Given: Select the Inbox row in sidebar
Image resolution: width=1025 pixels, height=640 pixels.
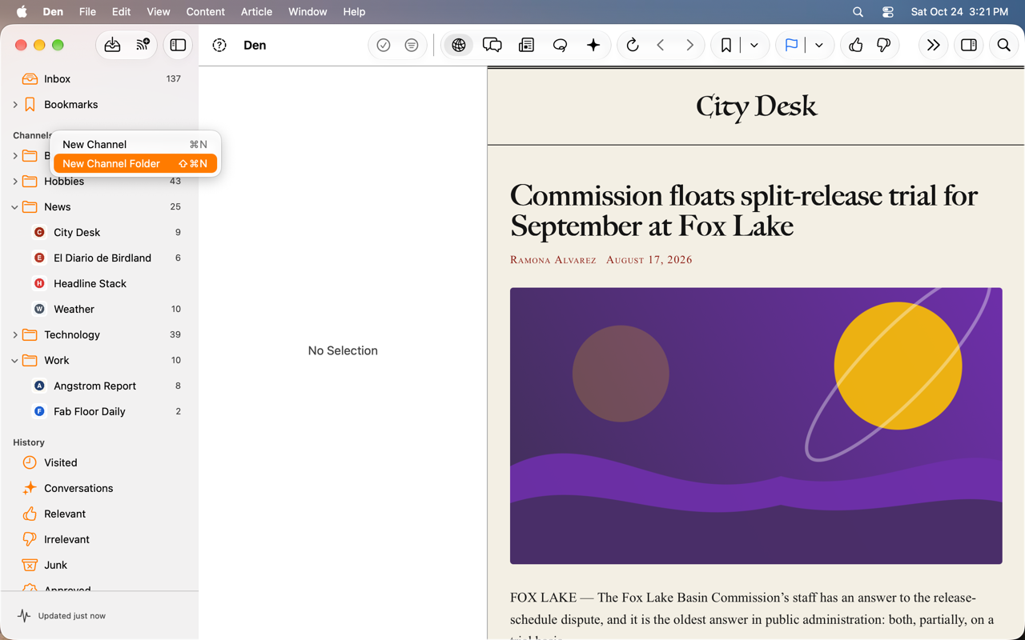Looking at the screenshot, I should [x=99, y=78].
